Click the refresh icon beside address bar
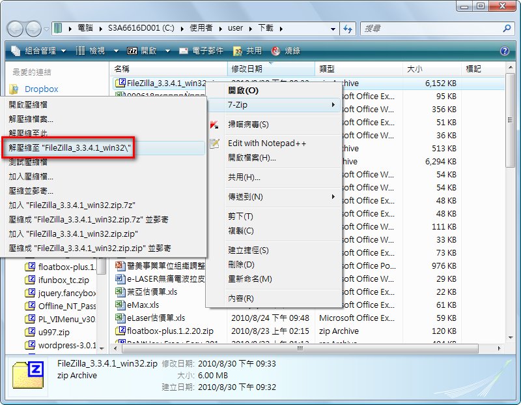 (x=348, y=29)
